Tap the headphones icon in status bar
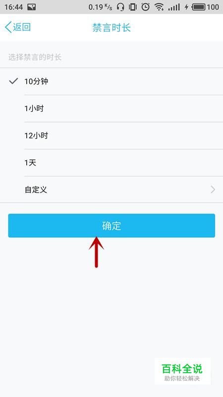This screenshot has width=223, height=397. coord(120,7)
